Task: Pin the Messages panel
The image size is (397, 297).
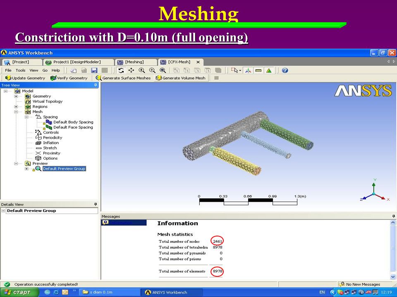Action: click(x=393, y=217)
